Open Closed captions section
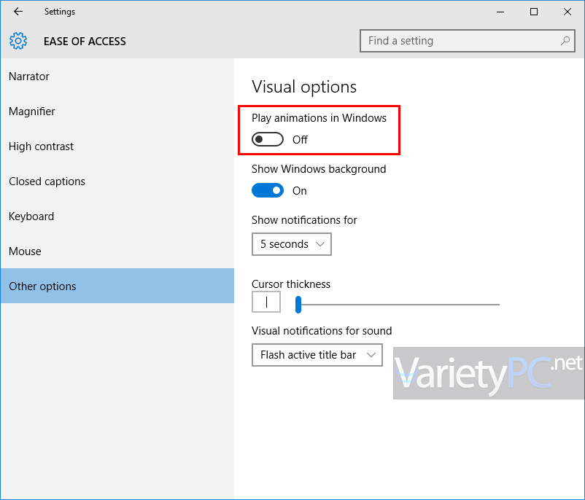585x500 pixels. point(47,181)
